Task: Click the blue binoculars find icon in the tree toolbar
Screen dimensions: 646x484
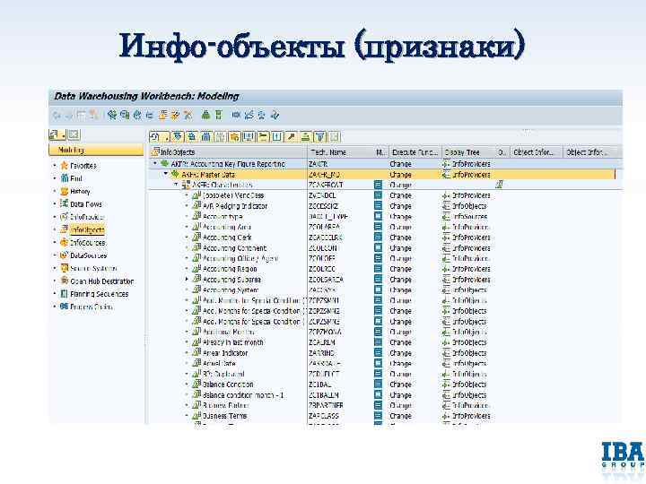Action: coord(206,136)
